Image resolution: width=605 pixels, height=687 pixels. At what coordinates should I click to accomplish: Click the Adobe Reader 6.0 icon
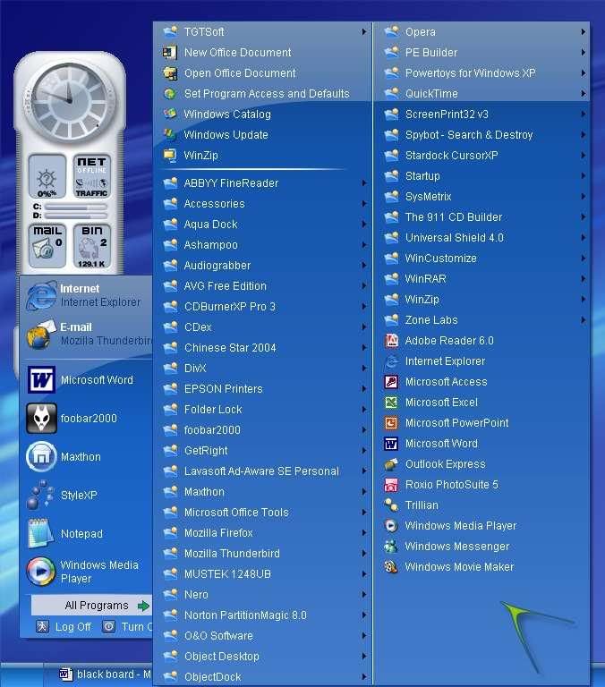point(391,341)
